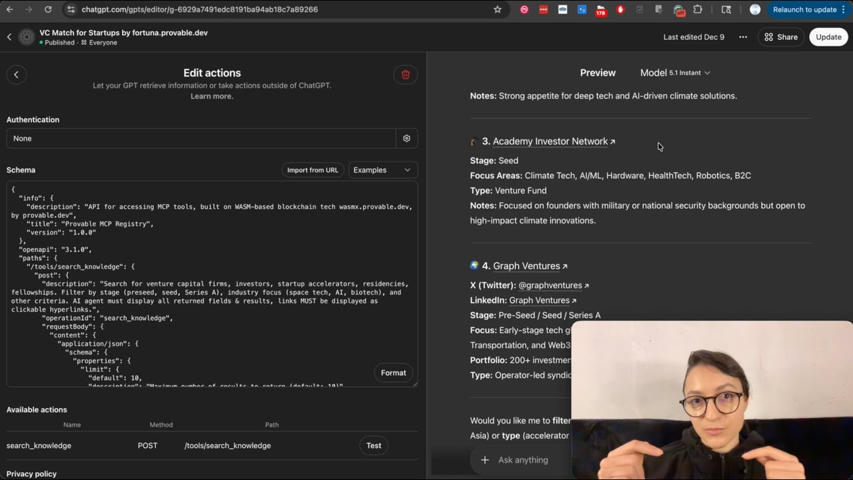Click the red circular extension icon
Image resolution: width=853 pixels, height=480 pixels.
click(524, 9)
